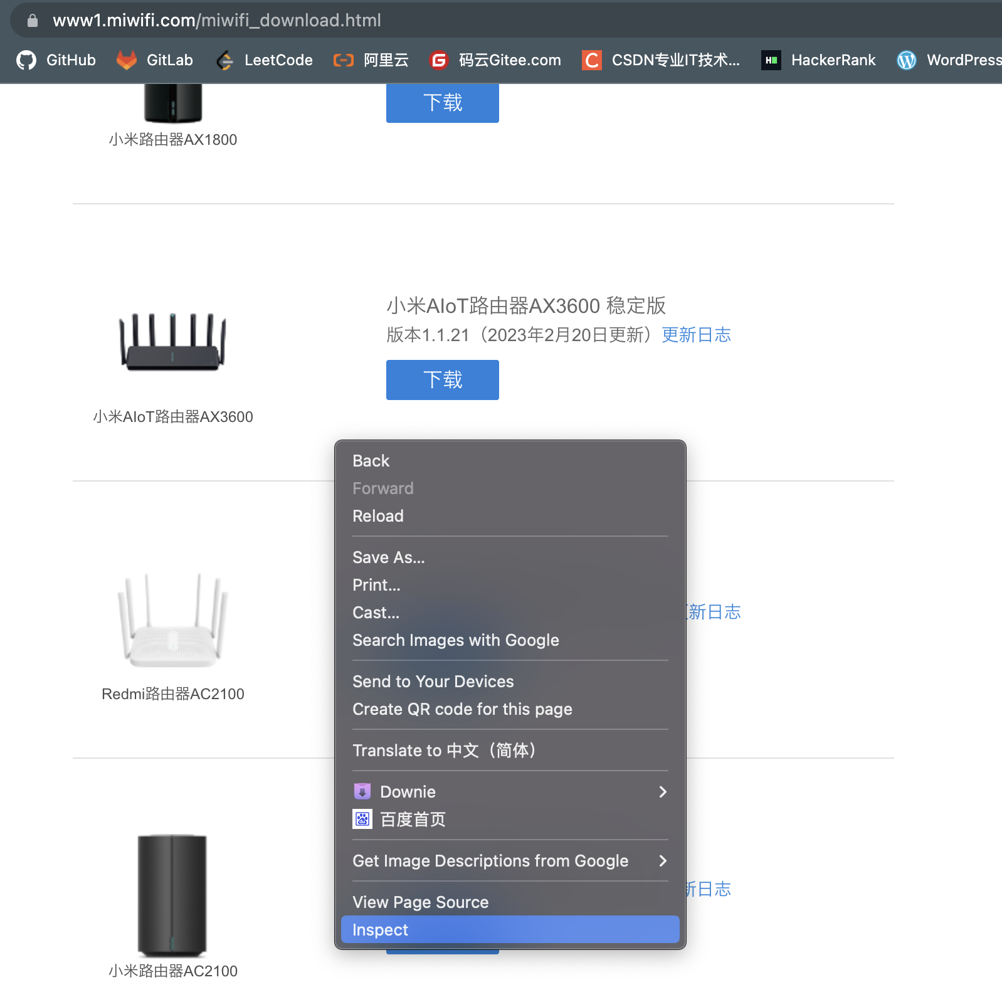Click the Redmi AC2100 router image
This screenshot has width=1002, height=997.
(173, 620)
